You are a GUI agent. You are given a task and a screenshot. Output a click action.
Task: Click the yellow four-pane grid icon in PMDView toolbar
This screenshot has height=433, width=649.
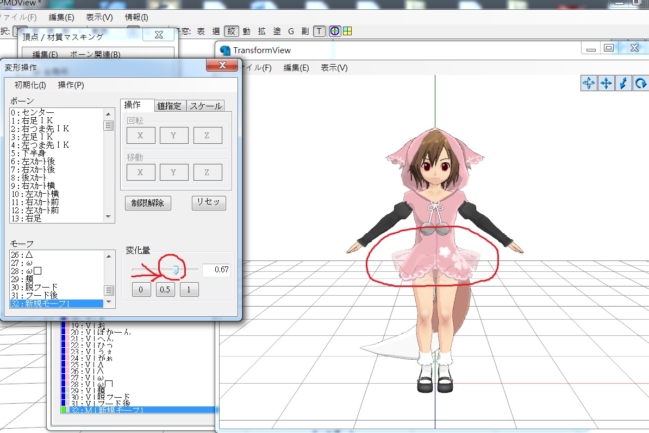click(347, 31)
